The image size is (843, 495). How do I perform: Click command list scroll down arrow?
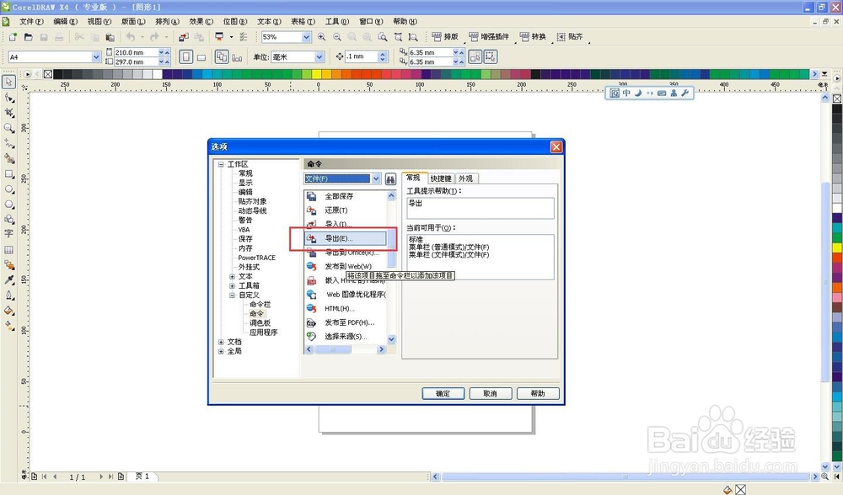[391, 339]
